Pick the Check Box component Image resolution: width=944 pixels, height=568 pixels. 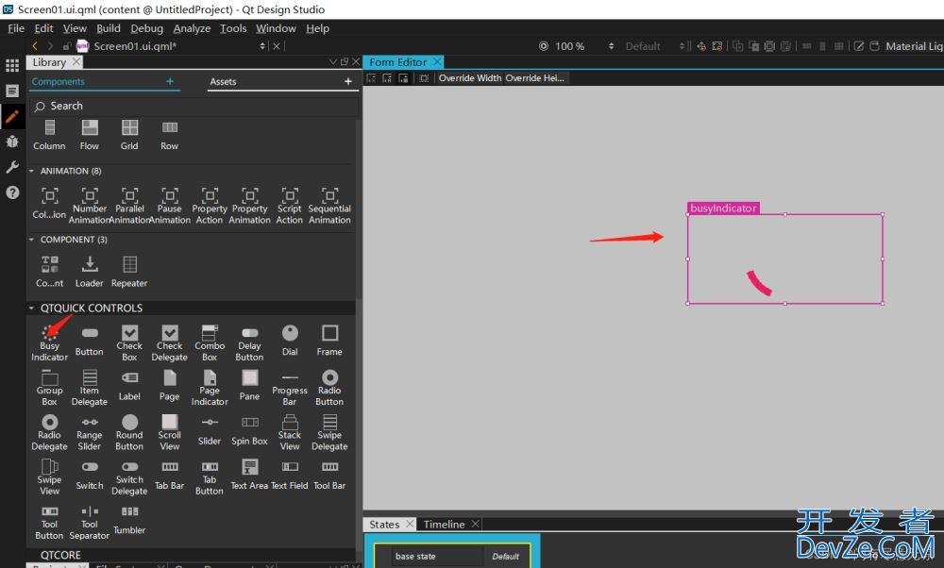pos(129,343)
